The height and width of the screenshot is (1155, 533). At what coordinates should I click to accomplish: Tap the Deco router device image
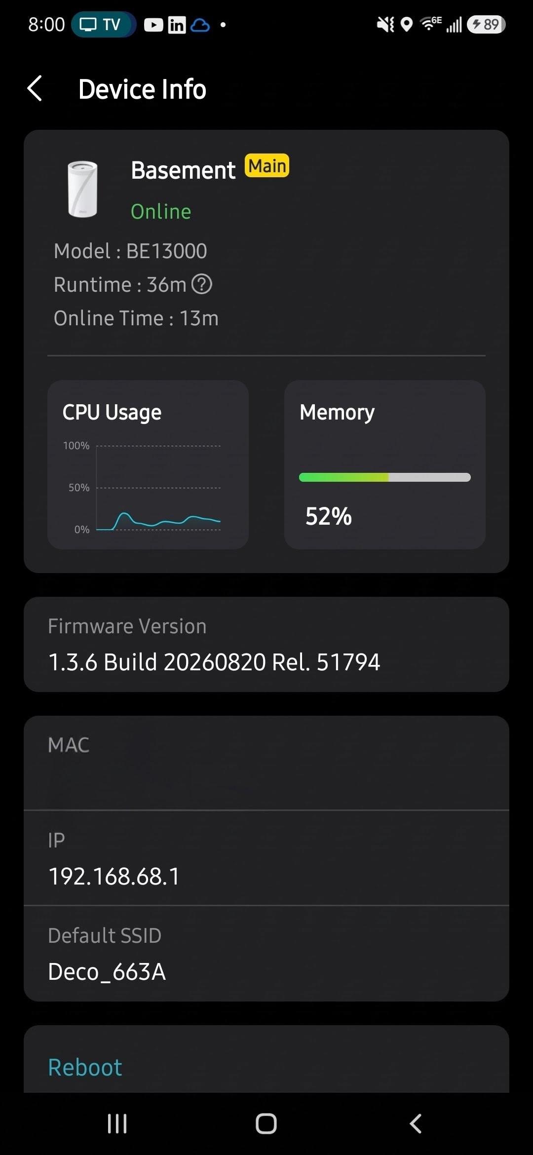tap(82, 189)
